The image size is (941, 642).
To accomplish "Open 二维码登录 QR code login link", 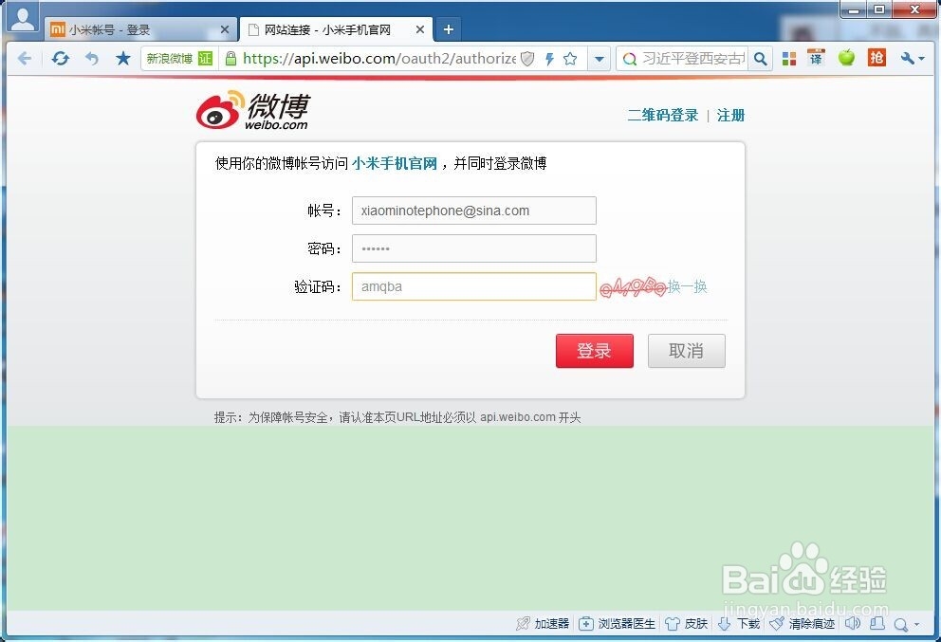I will [661, 114].
